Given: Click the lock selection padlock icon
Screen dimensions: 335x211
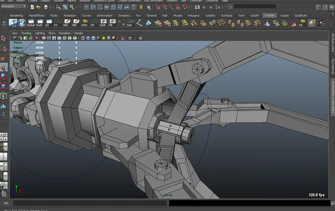Looking at the screenshot, I should (141, 7).
